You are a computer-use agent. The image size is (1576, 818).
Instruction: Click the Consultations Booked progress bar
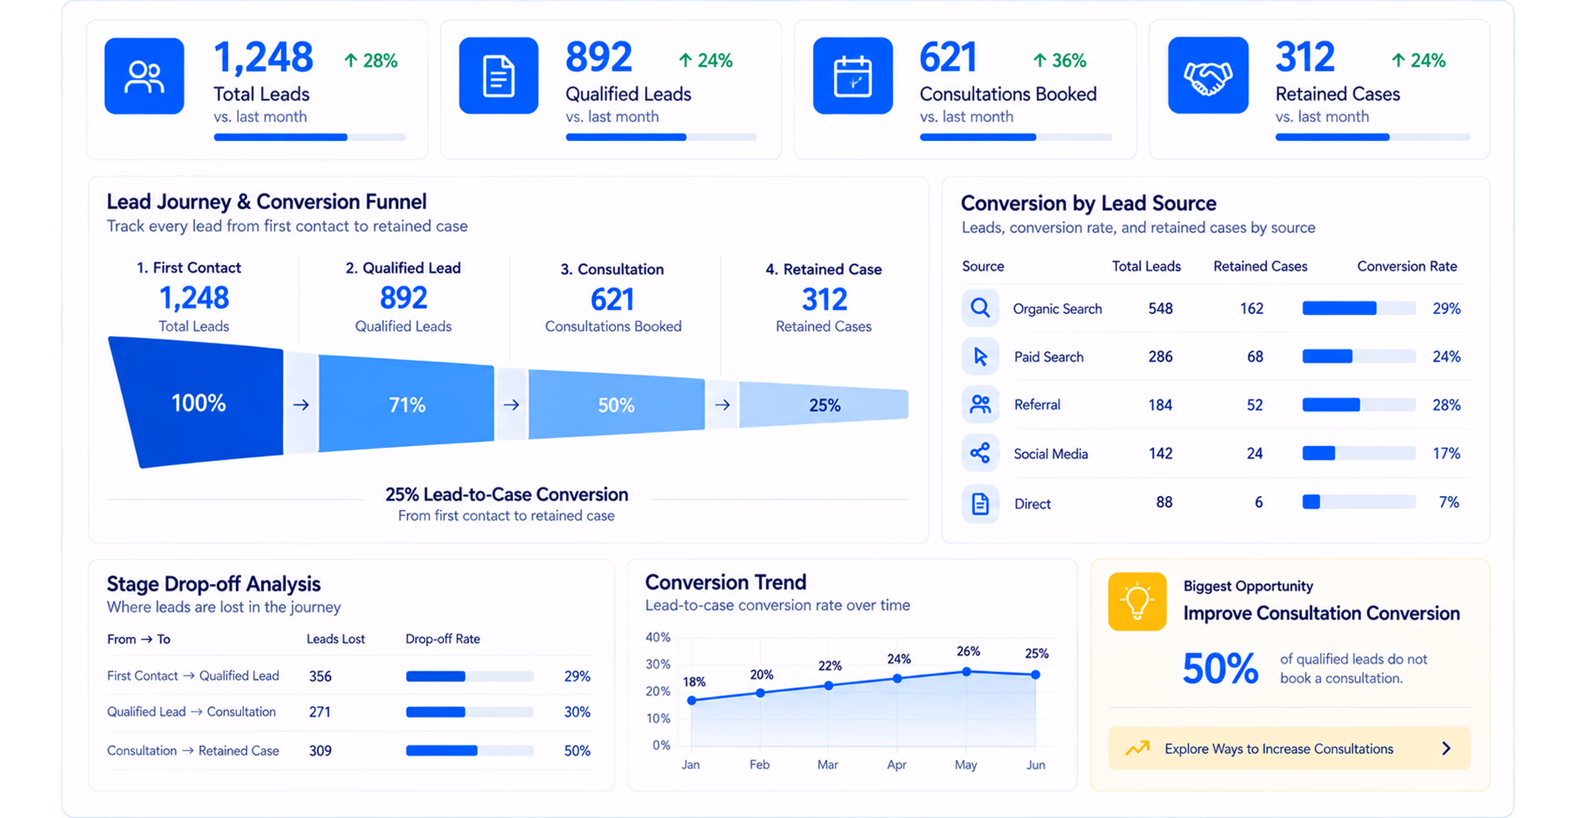pyautogui.click(x=1016, y=137)
